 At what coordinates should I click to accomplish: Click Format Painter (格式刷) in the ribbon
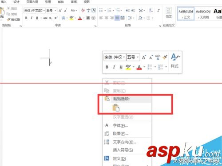pos(13,19)
